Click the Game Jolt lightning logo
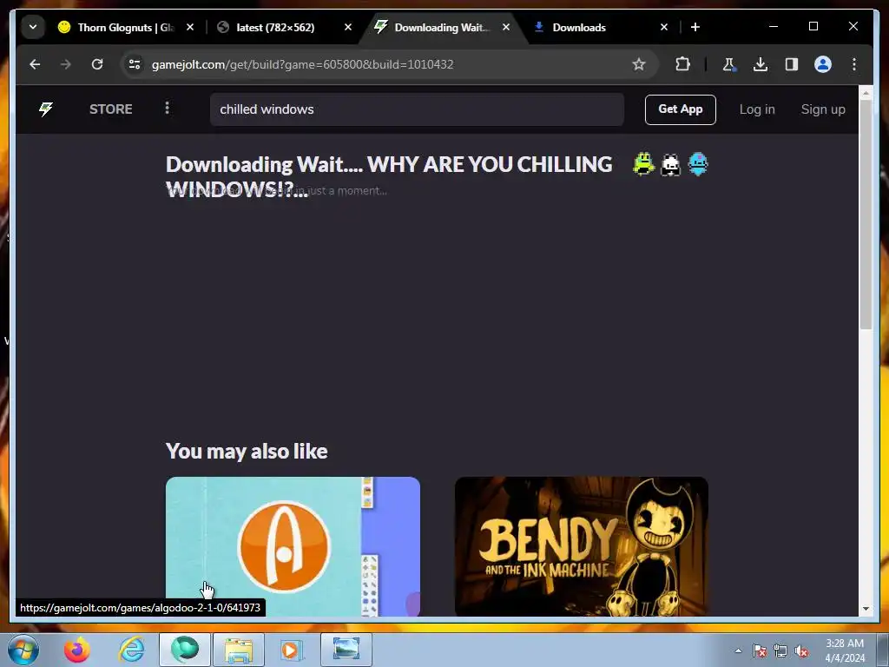The width and height of the screenshot is (889, 667). tap(46, 109)
